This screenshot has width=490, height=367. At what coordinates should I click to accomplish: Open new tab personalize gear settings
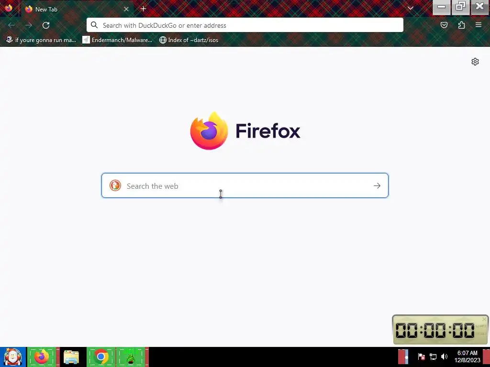(475, 62)
